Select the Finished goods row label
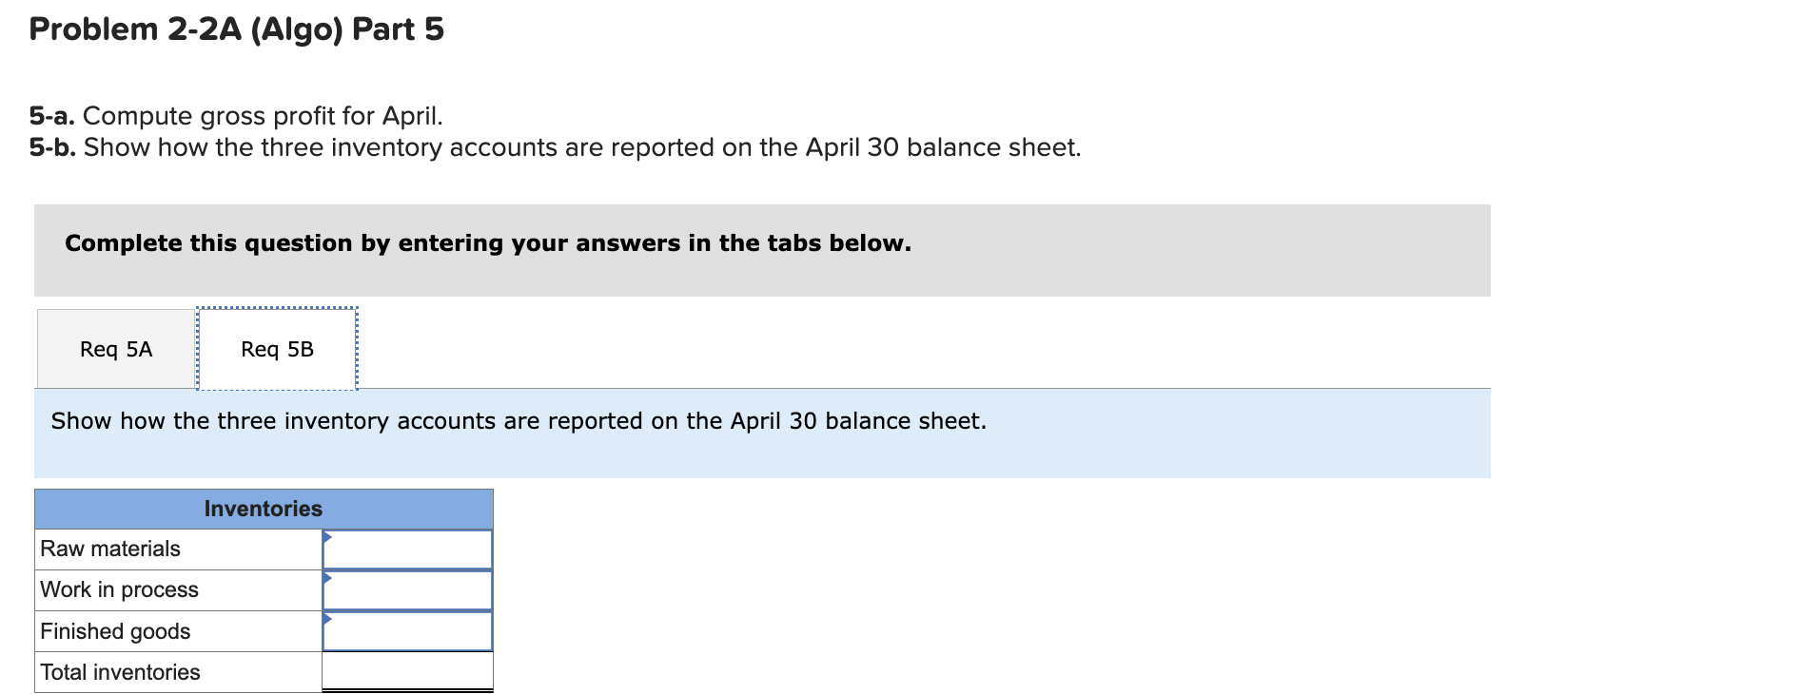This screenshot has height=694, width=1802. tap(113, 630)
